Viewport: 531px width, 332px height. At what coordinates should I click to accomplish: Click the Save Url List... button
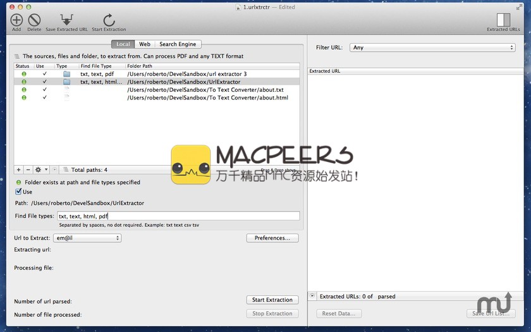pos(491,314)
